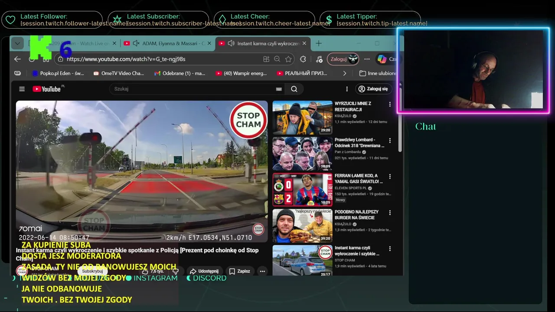Click 'Subskrybuj' subscribe button
The image size is (555, 312).
[x=92, y=271]
